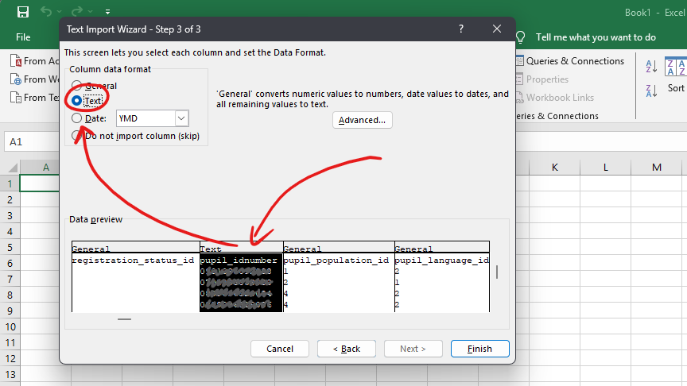
Task: Open the YMD date format dropdown
Action: (x=181, y=118)
